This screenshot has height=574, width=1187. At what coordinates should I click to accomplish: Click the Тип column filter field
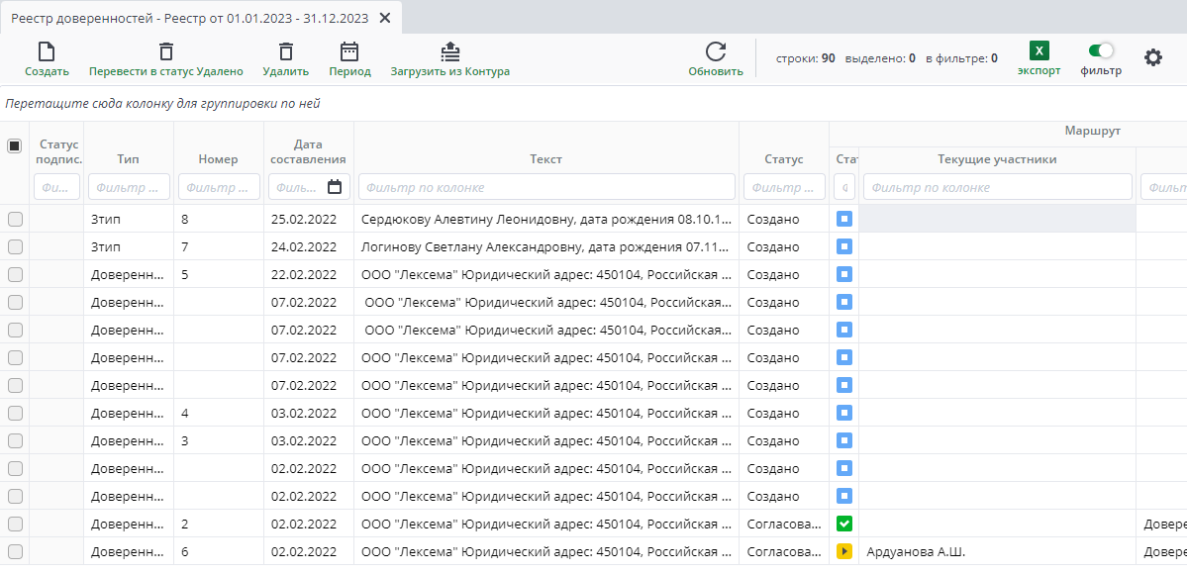pyautogui.click(x=129, y=186)
